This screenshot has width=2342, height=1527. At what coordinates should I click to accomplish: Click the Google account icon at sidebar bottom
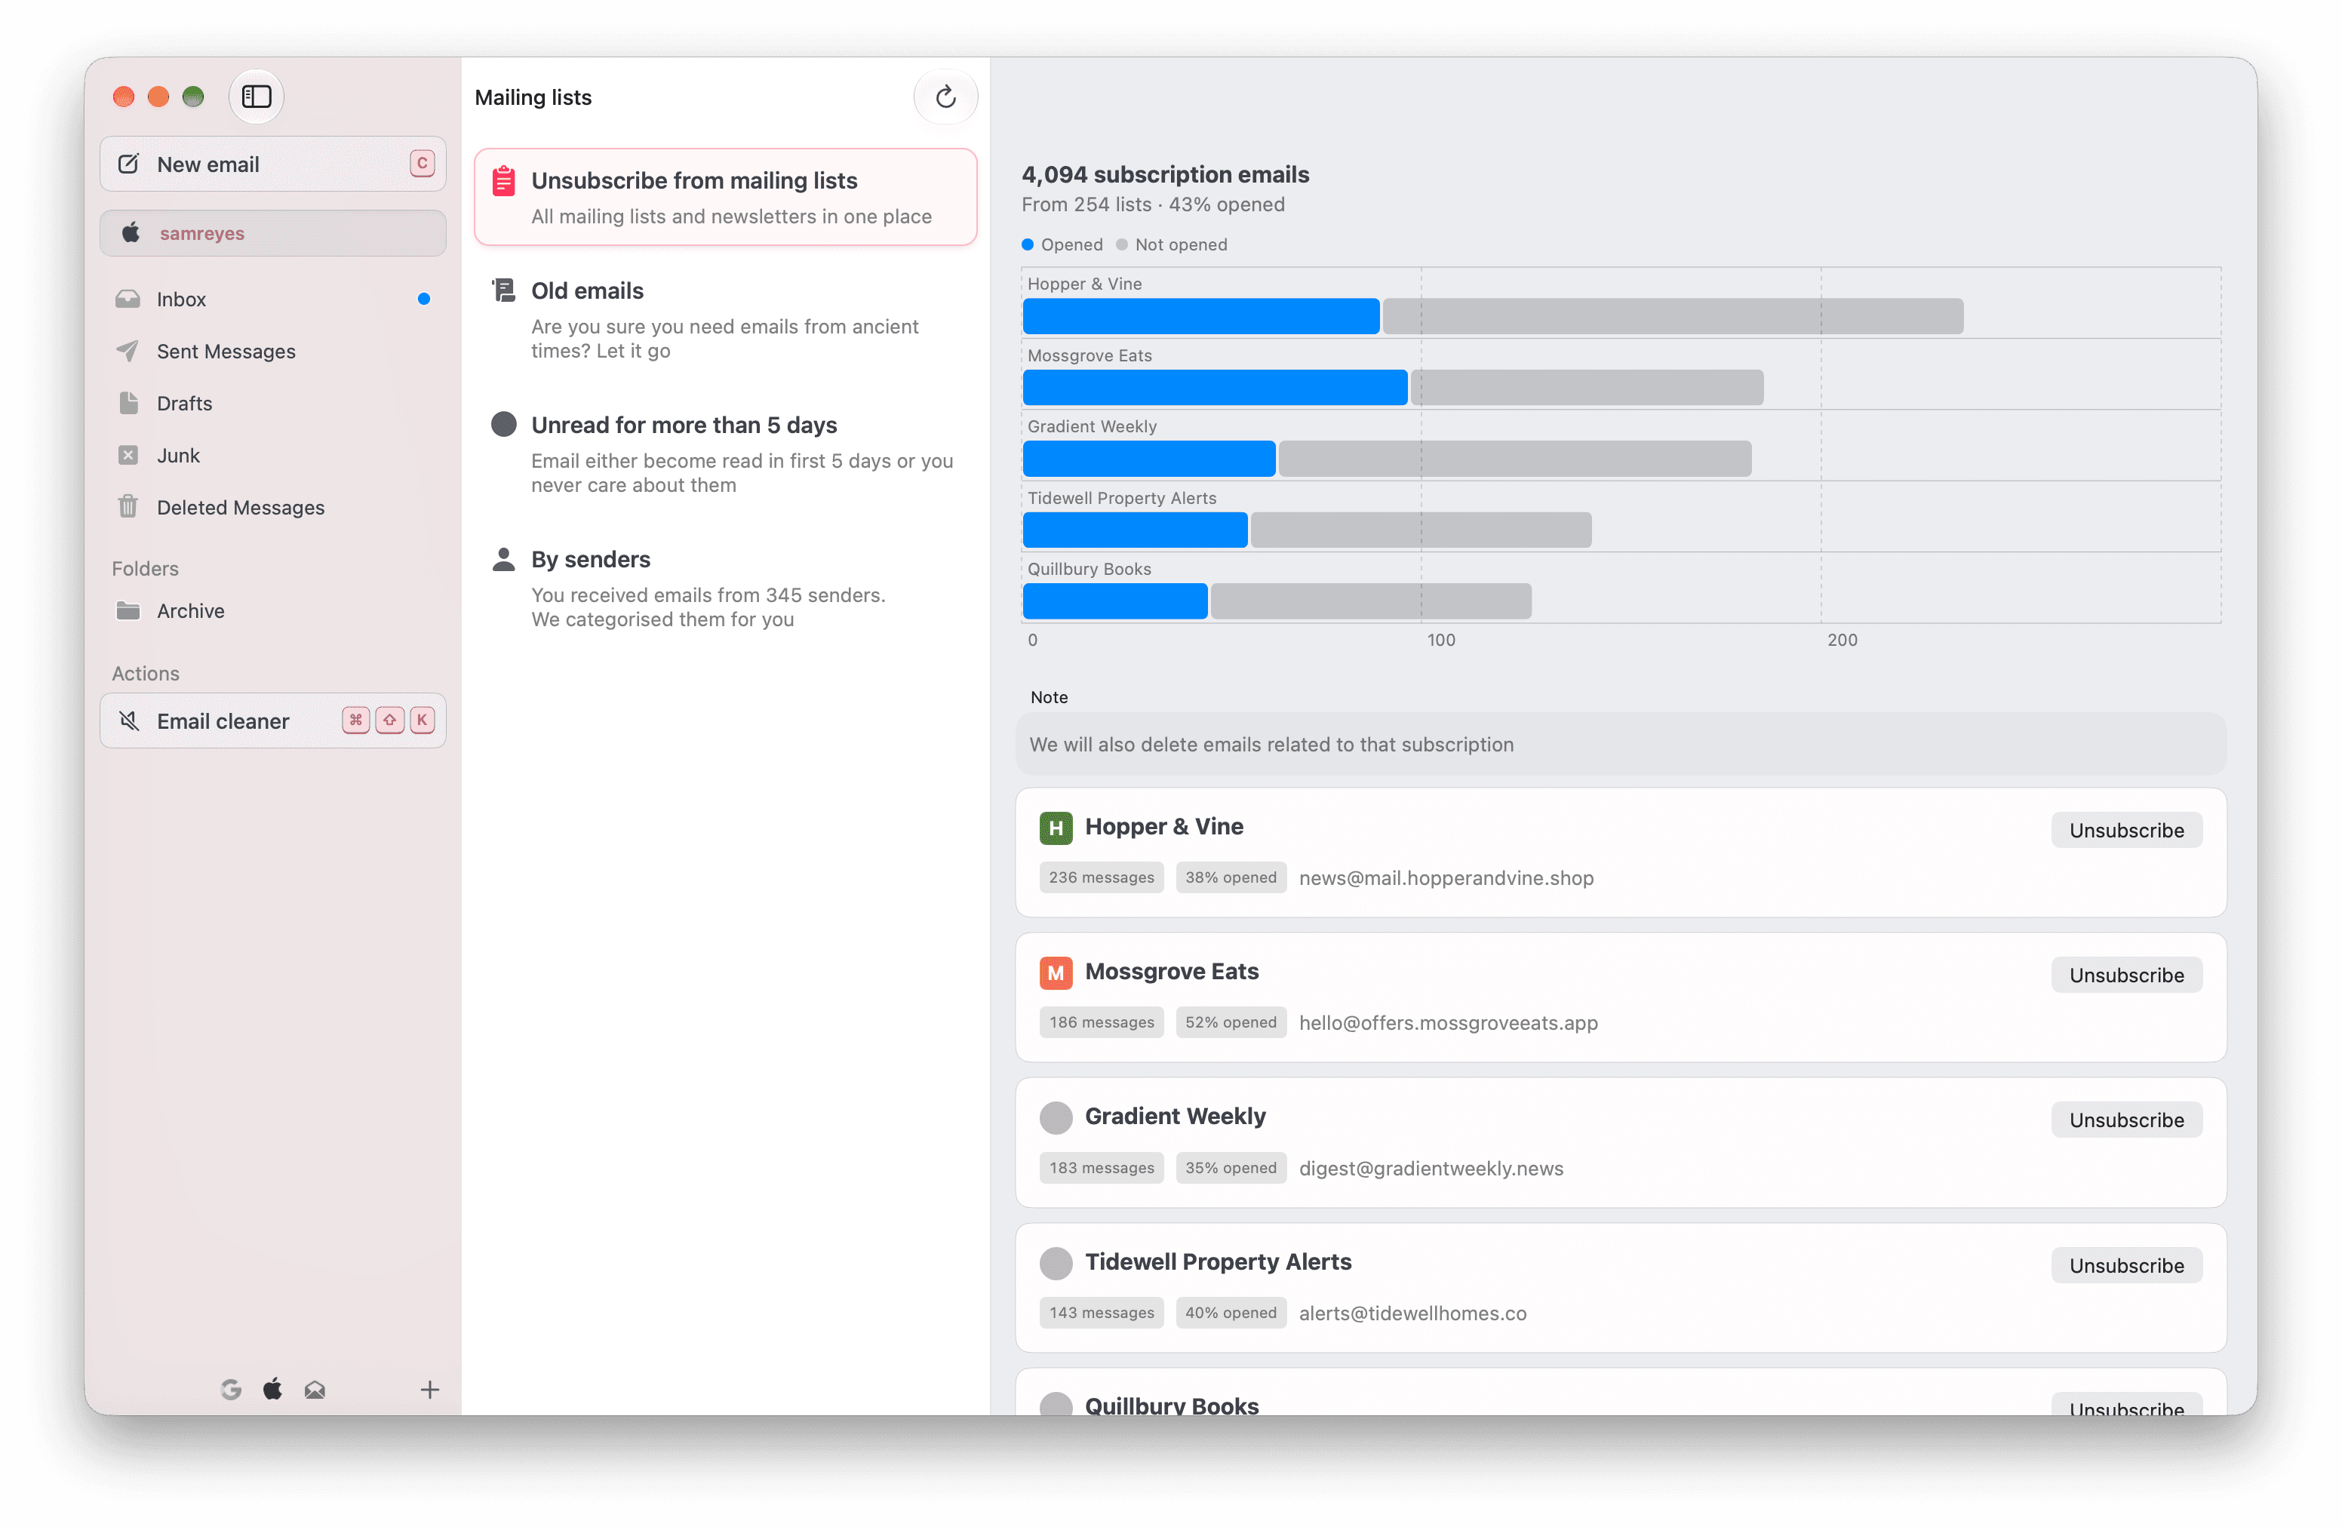tap(231, 1389)
